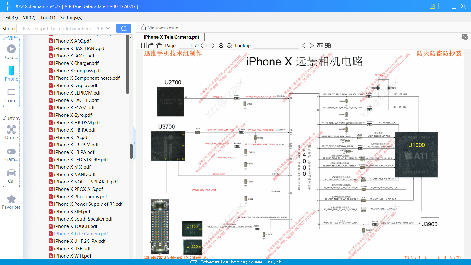This screenshot has width=471, height=265.
Task: Select the Phone category icon
Action: [11, 74]
